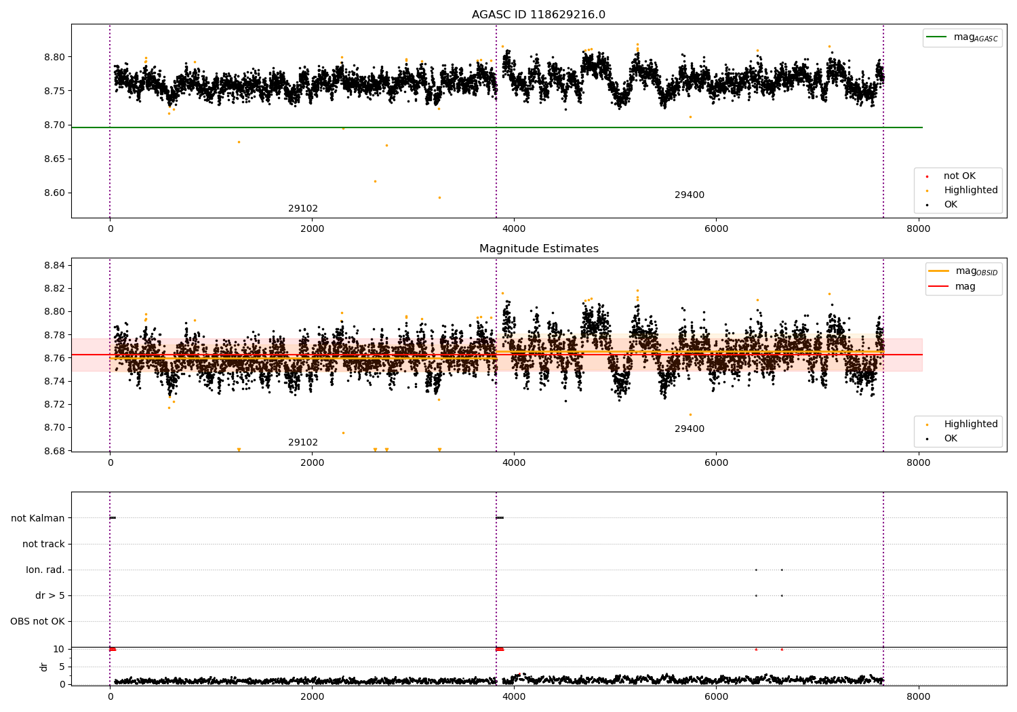Click the lowest orange highlighted point in top plot
Image resolution: width=1017 pixels, height=712 pixels.
point(439,198)
